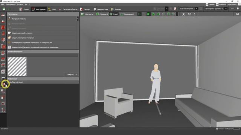Click the zoom-to-fit icon in view toolbar

pyautogui.click(x=183, y=14)
